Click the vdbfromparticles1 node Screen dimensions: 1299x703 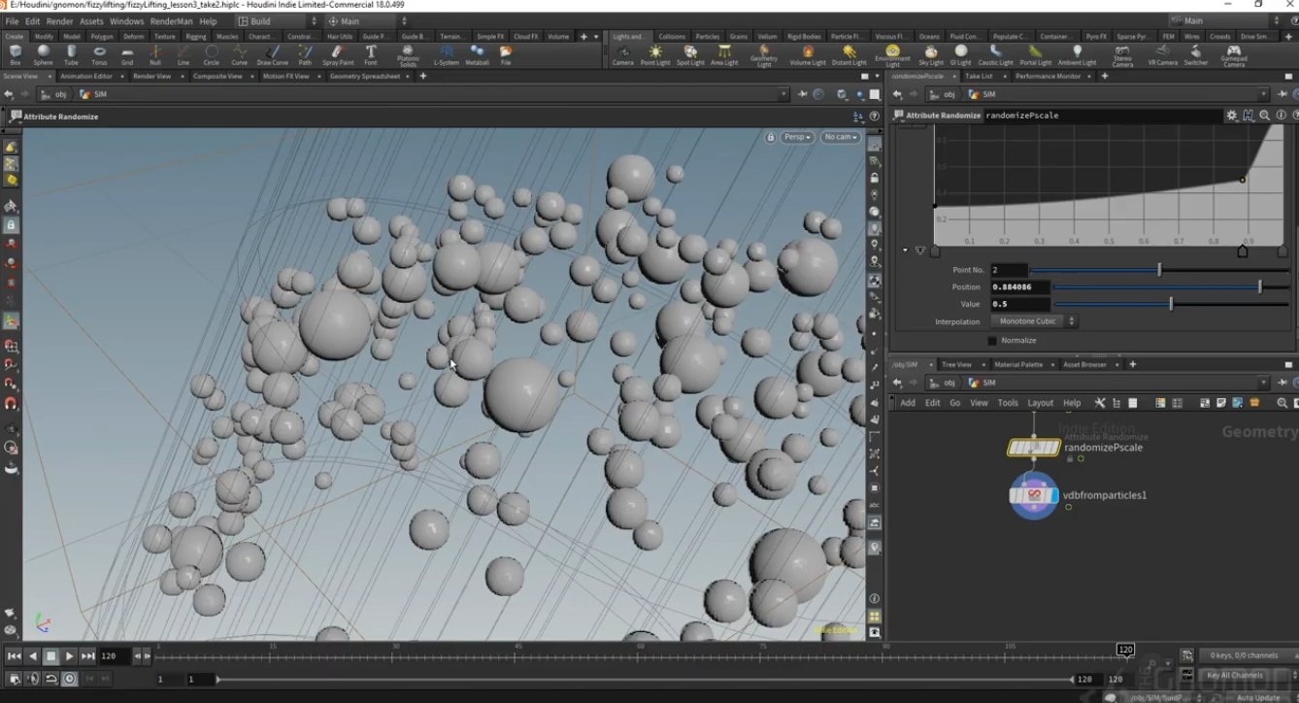(x=1034, y=496)
